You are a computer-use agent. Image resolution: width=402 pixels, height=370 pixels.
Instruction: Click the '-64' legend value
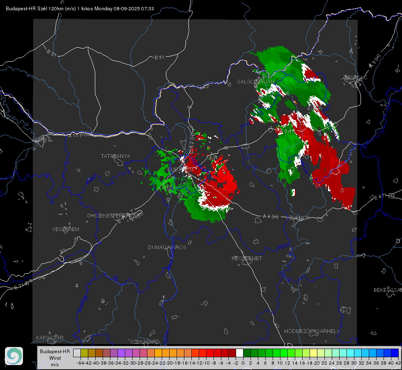coord(80,363)
